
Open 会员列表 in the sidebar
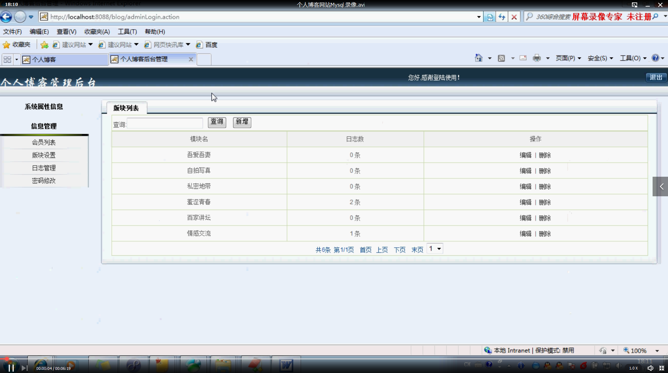point(44,142)
